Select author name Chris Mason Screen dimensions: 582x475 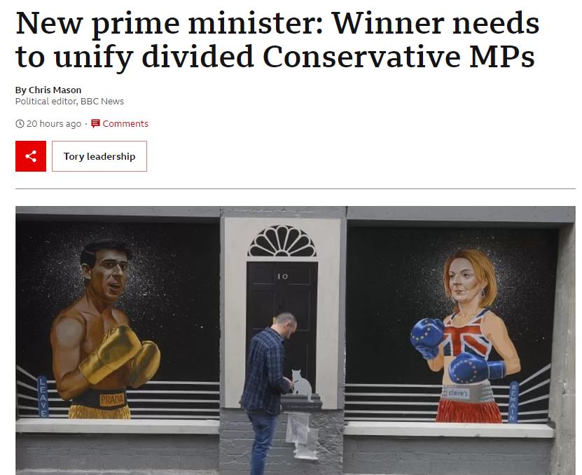tap(55, 90)
